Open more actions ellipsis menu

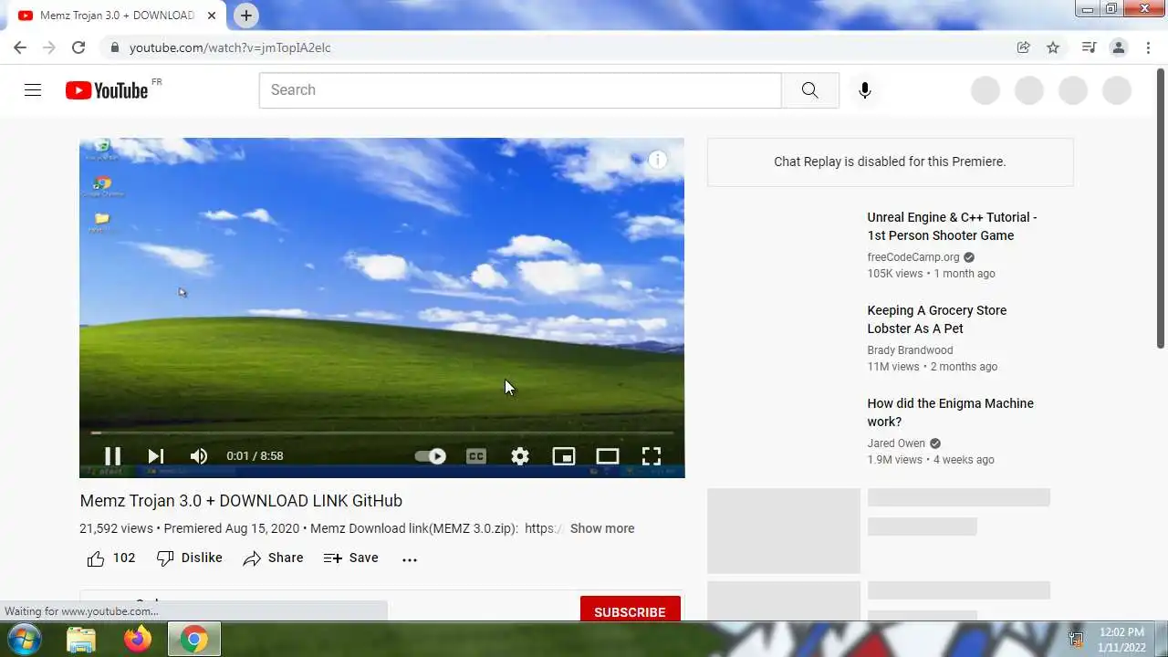(x=410, y=559)
